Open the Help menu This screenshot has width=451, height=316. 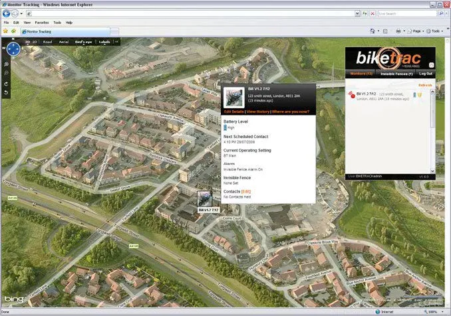tap(69, 23)
